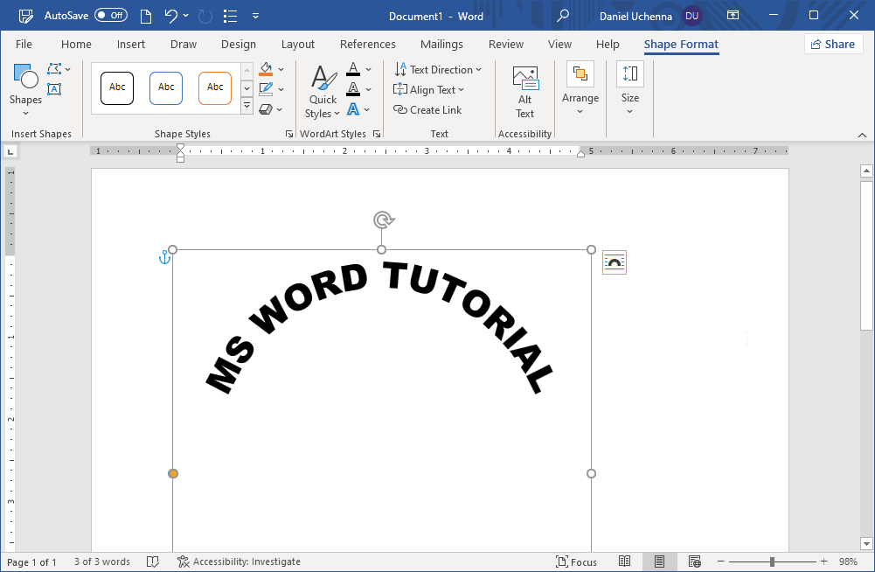
Task: Open Layout Options icon beside text box
Action: pyautogui.click(x=615, y=262)
